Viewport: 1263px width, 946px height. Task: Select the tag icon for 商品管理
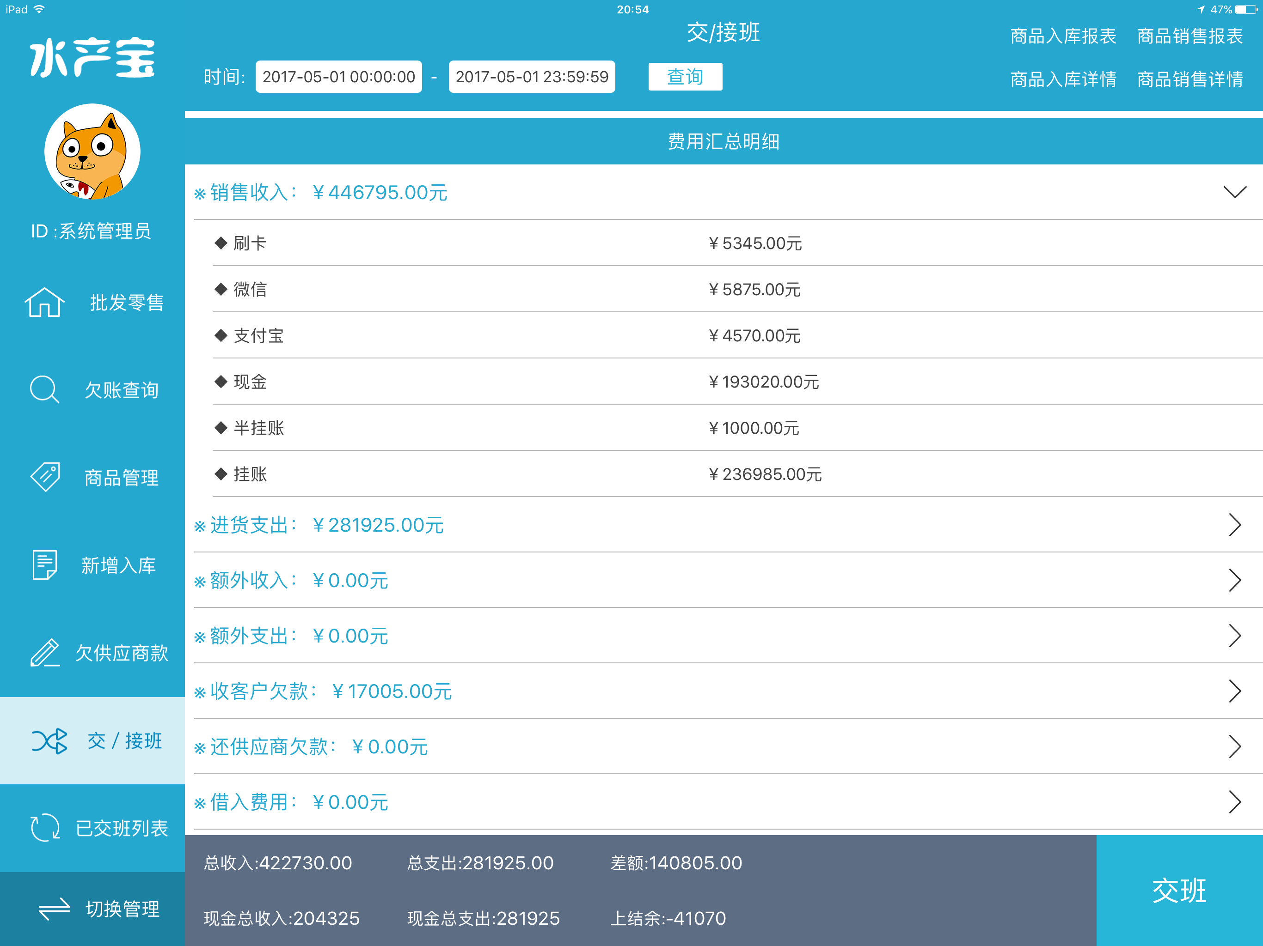45,477
